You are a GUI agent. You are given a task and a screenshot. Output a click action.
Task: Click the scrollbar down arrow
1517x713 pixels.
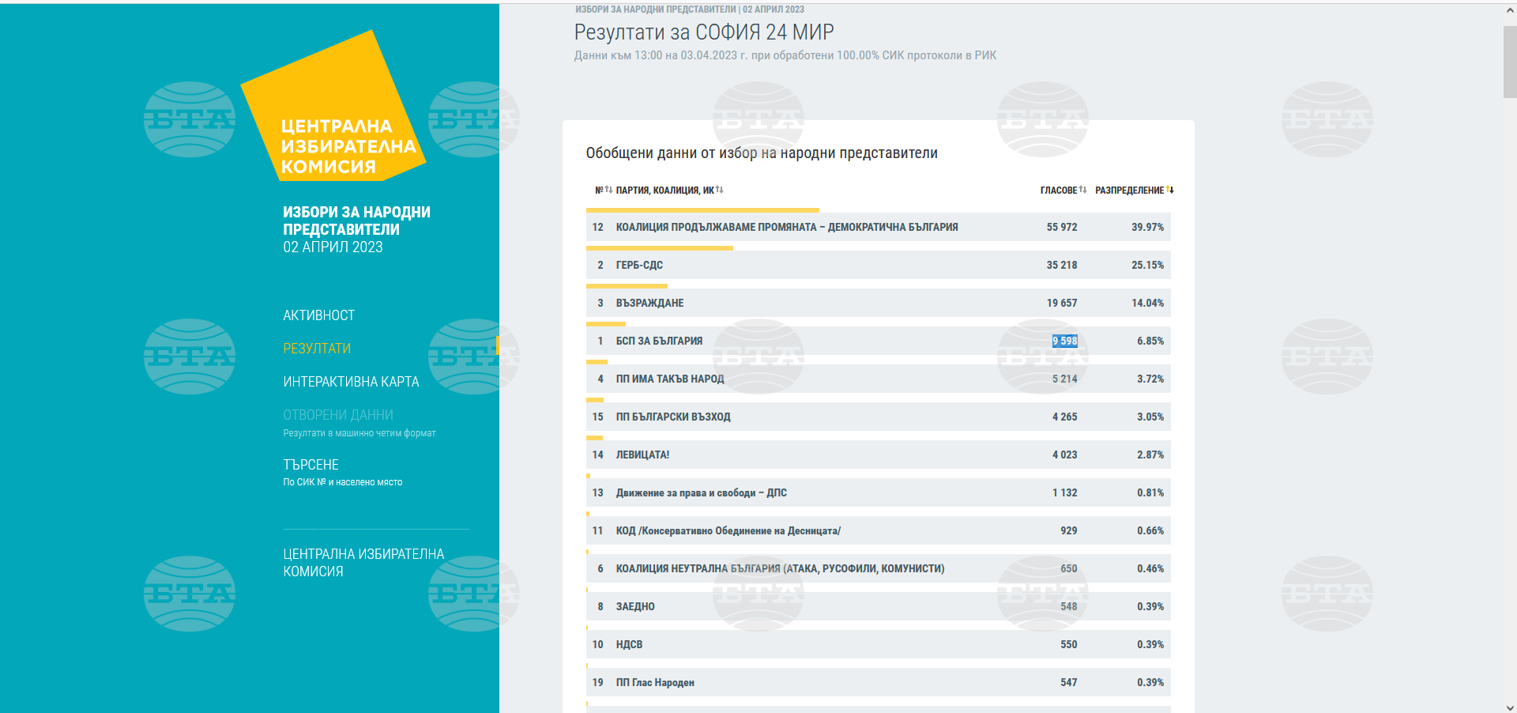[x=1509, y=707]
